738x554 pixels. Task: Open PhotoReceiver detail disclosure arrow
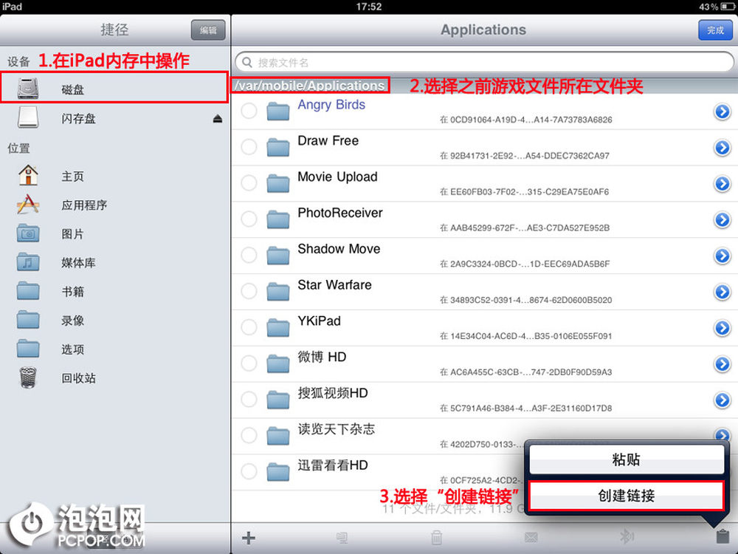pyautogui.click(x=722, y=220)
